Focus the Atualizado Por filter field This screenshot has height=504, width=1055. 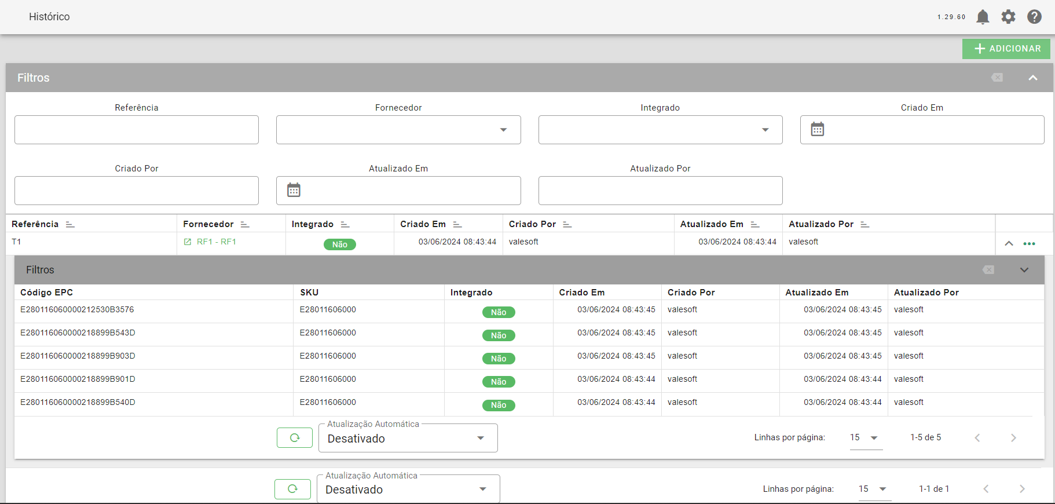[660, 191]
